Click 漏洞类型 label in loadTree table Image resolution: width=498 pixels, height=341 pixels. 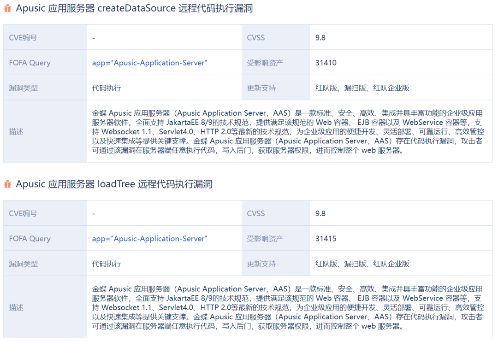point(24,264)
